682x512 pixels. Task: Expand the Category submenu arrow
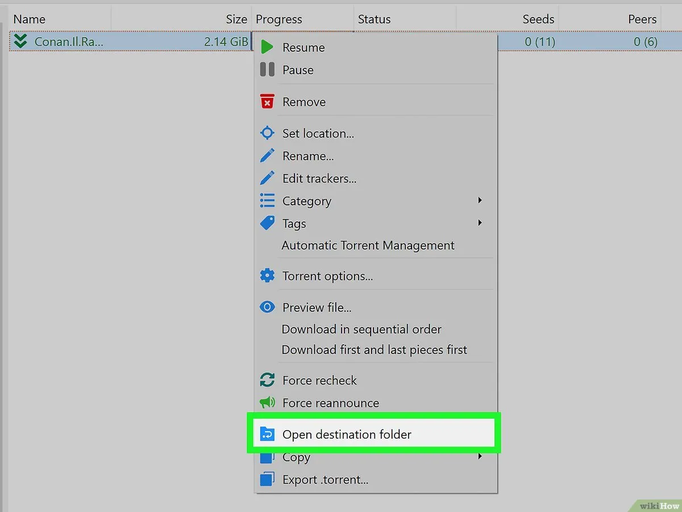(x=480, y=200)
